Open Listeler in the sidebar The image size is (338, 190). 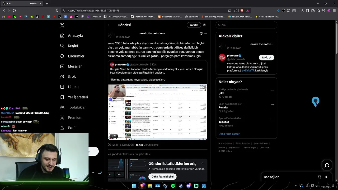click(70, 87)
